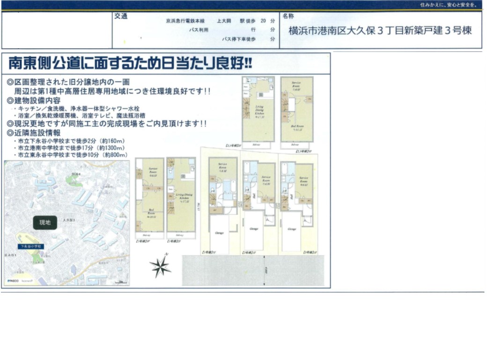This screenshot has height=337, width=487.
Task: Click the property name 横浜市港南区大久保3丁目新築戸建3号棟
Action: (x=380, y=31)
